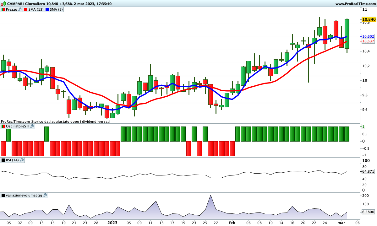Click the oscillator value tag showing 1
This screenshot has height=226, width=377.
click(363, 126)
